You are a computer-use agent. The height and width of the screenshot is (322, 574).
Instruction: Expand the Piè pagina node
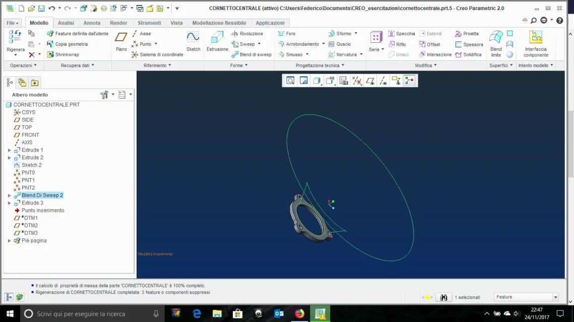coord(10,241)
